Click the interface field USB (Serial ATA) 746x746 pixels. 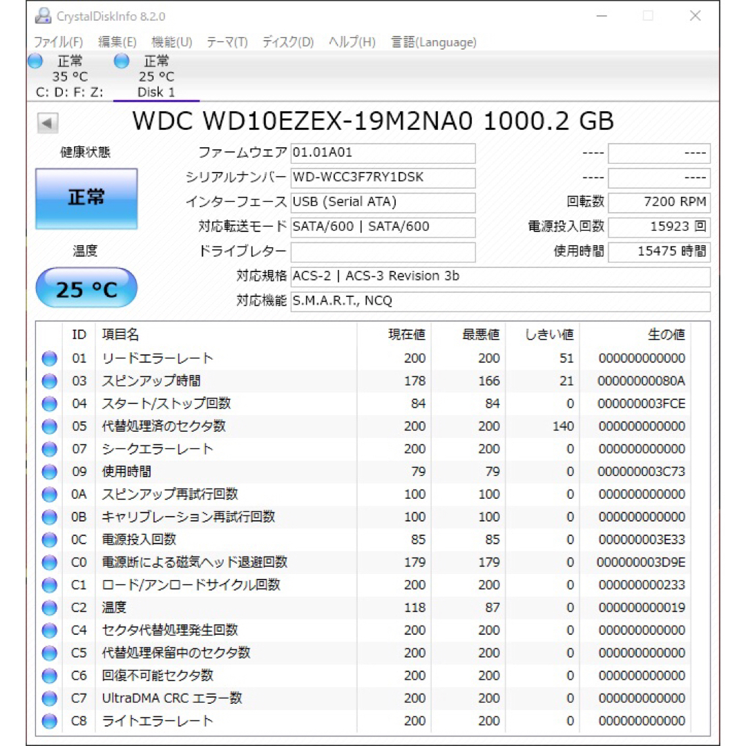coord(383,202)
